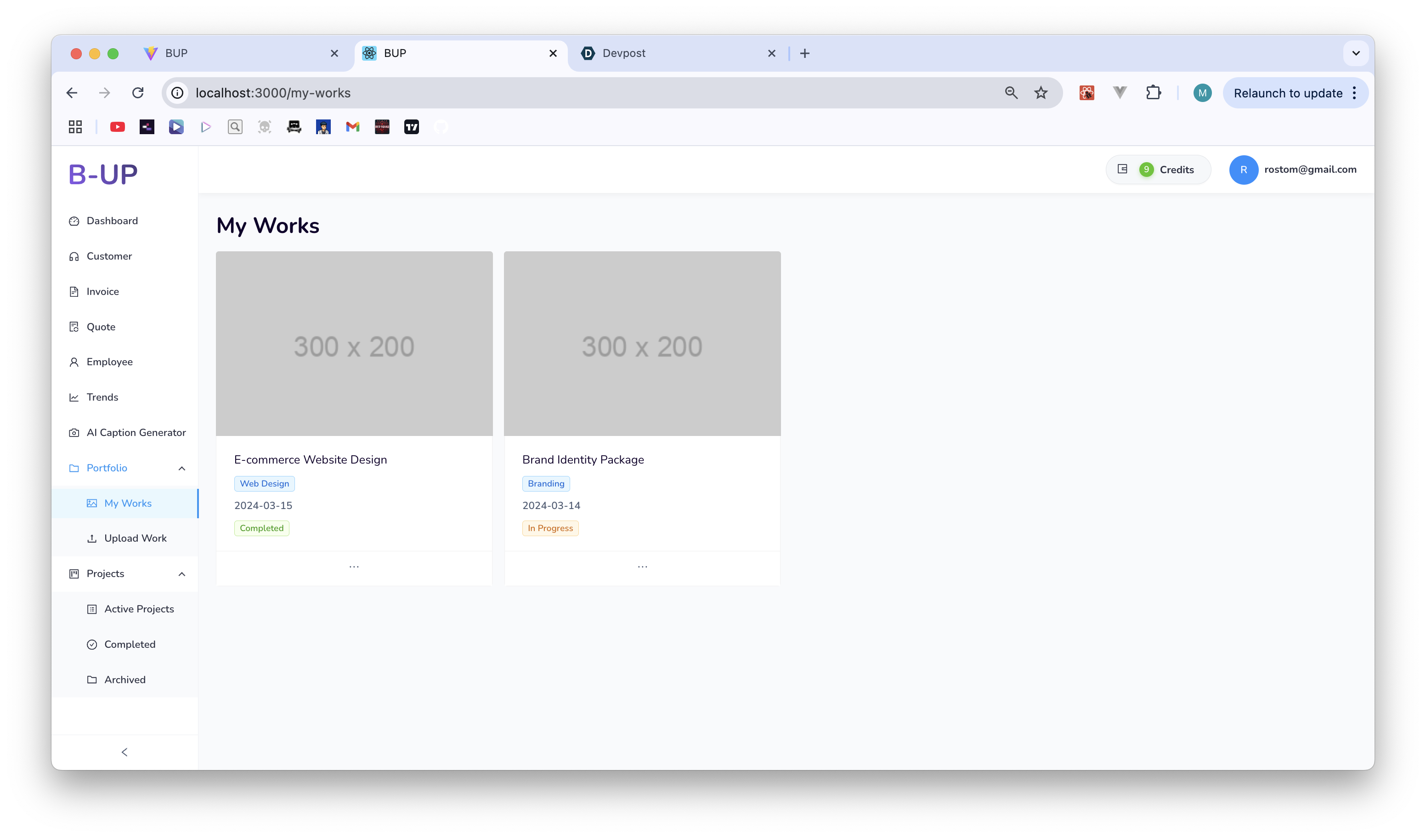Open the tab search dropdown arrow

click(1356, 53)
